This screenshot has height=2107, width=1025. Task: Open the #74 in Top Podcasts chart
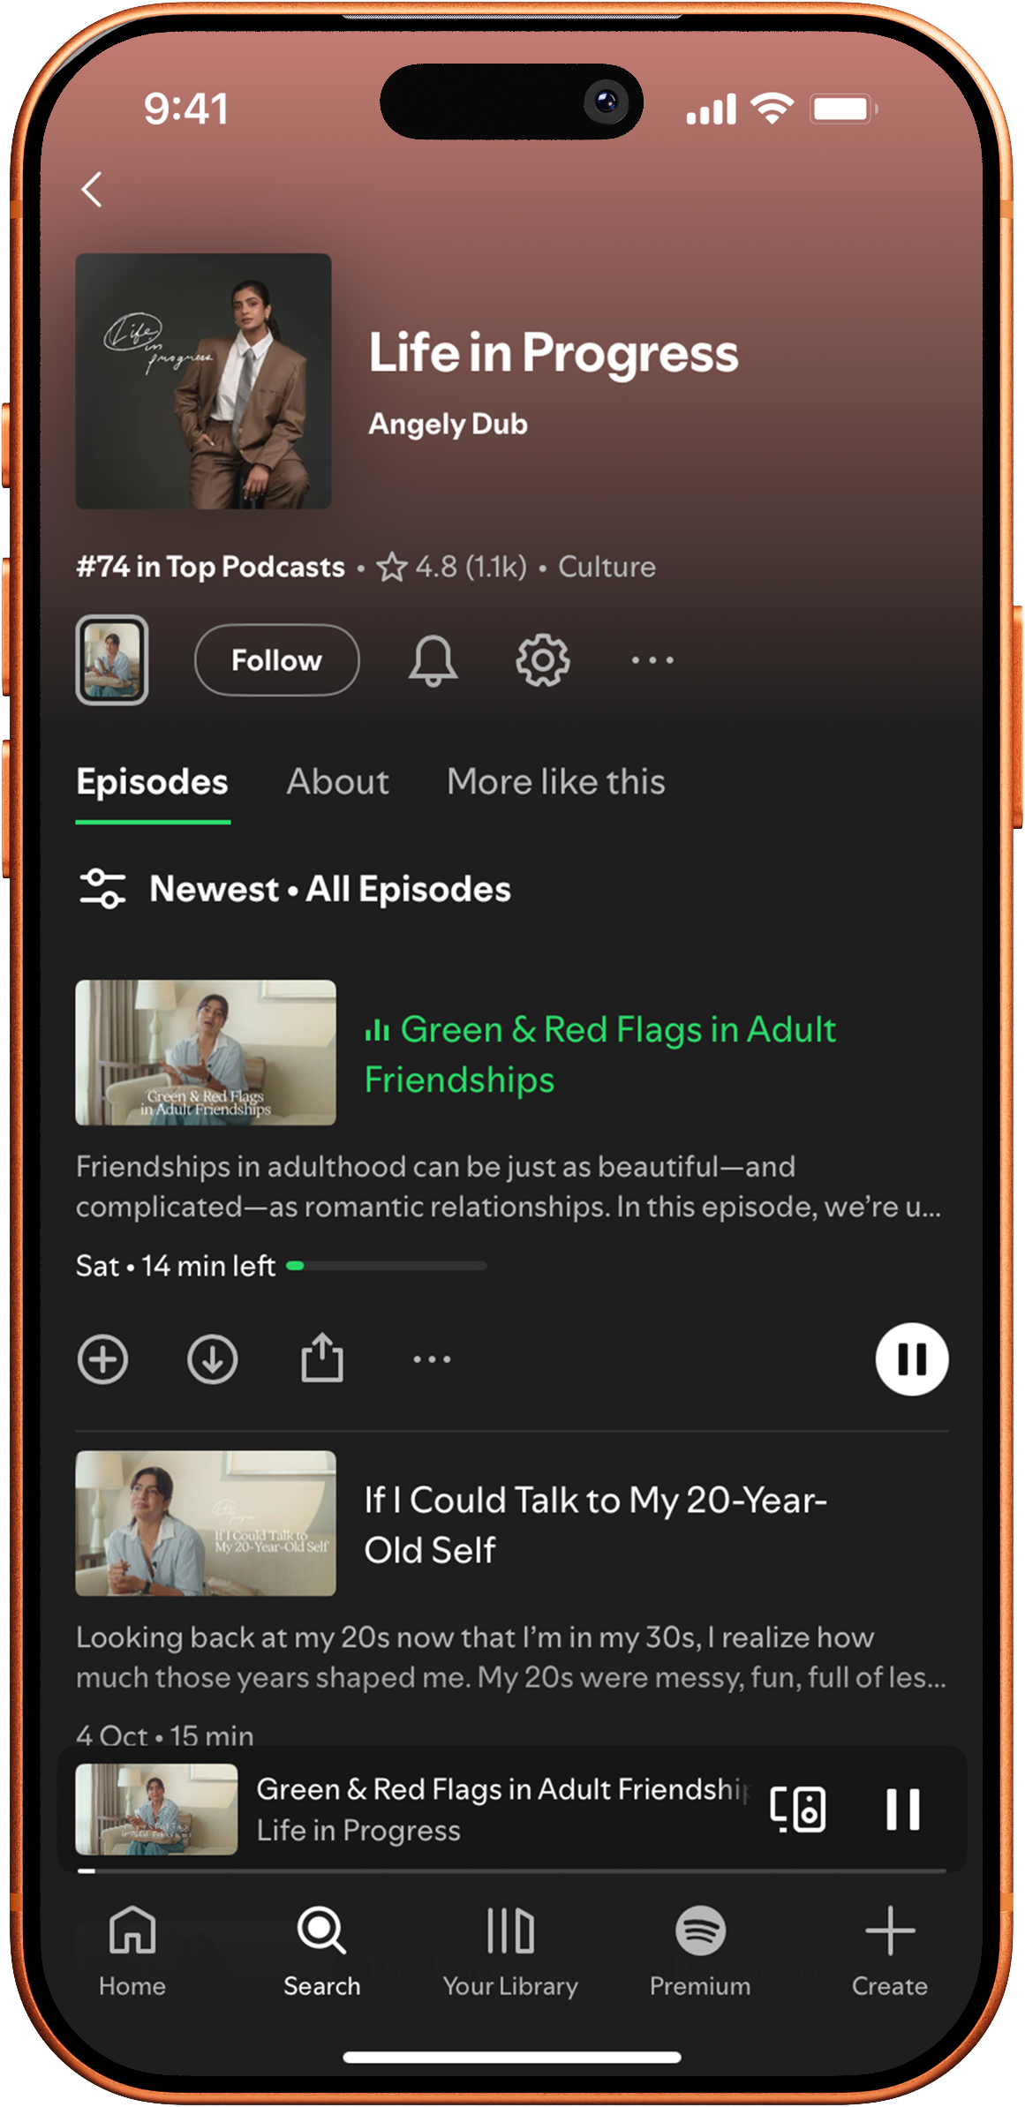click(x=210, y=567)
